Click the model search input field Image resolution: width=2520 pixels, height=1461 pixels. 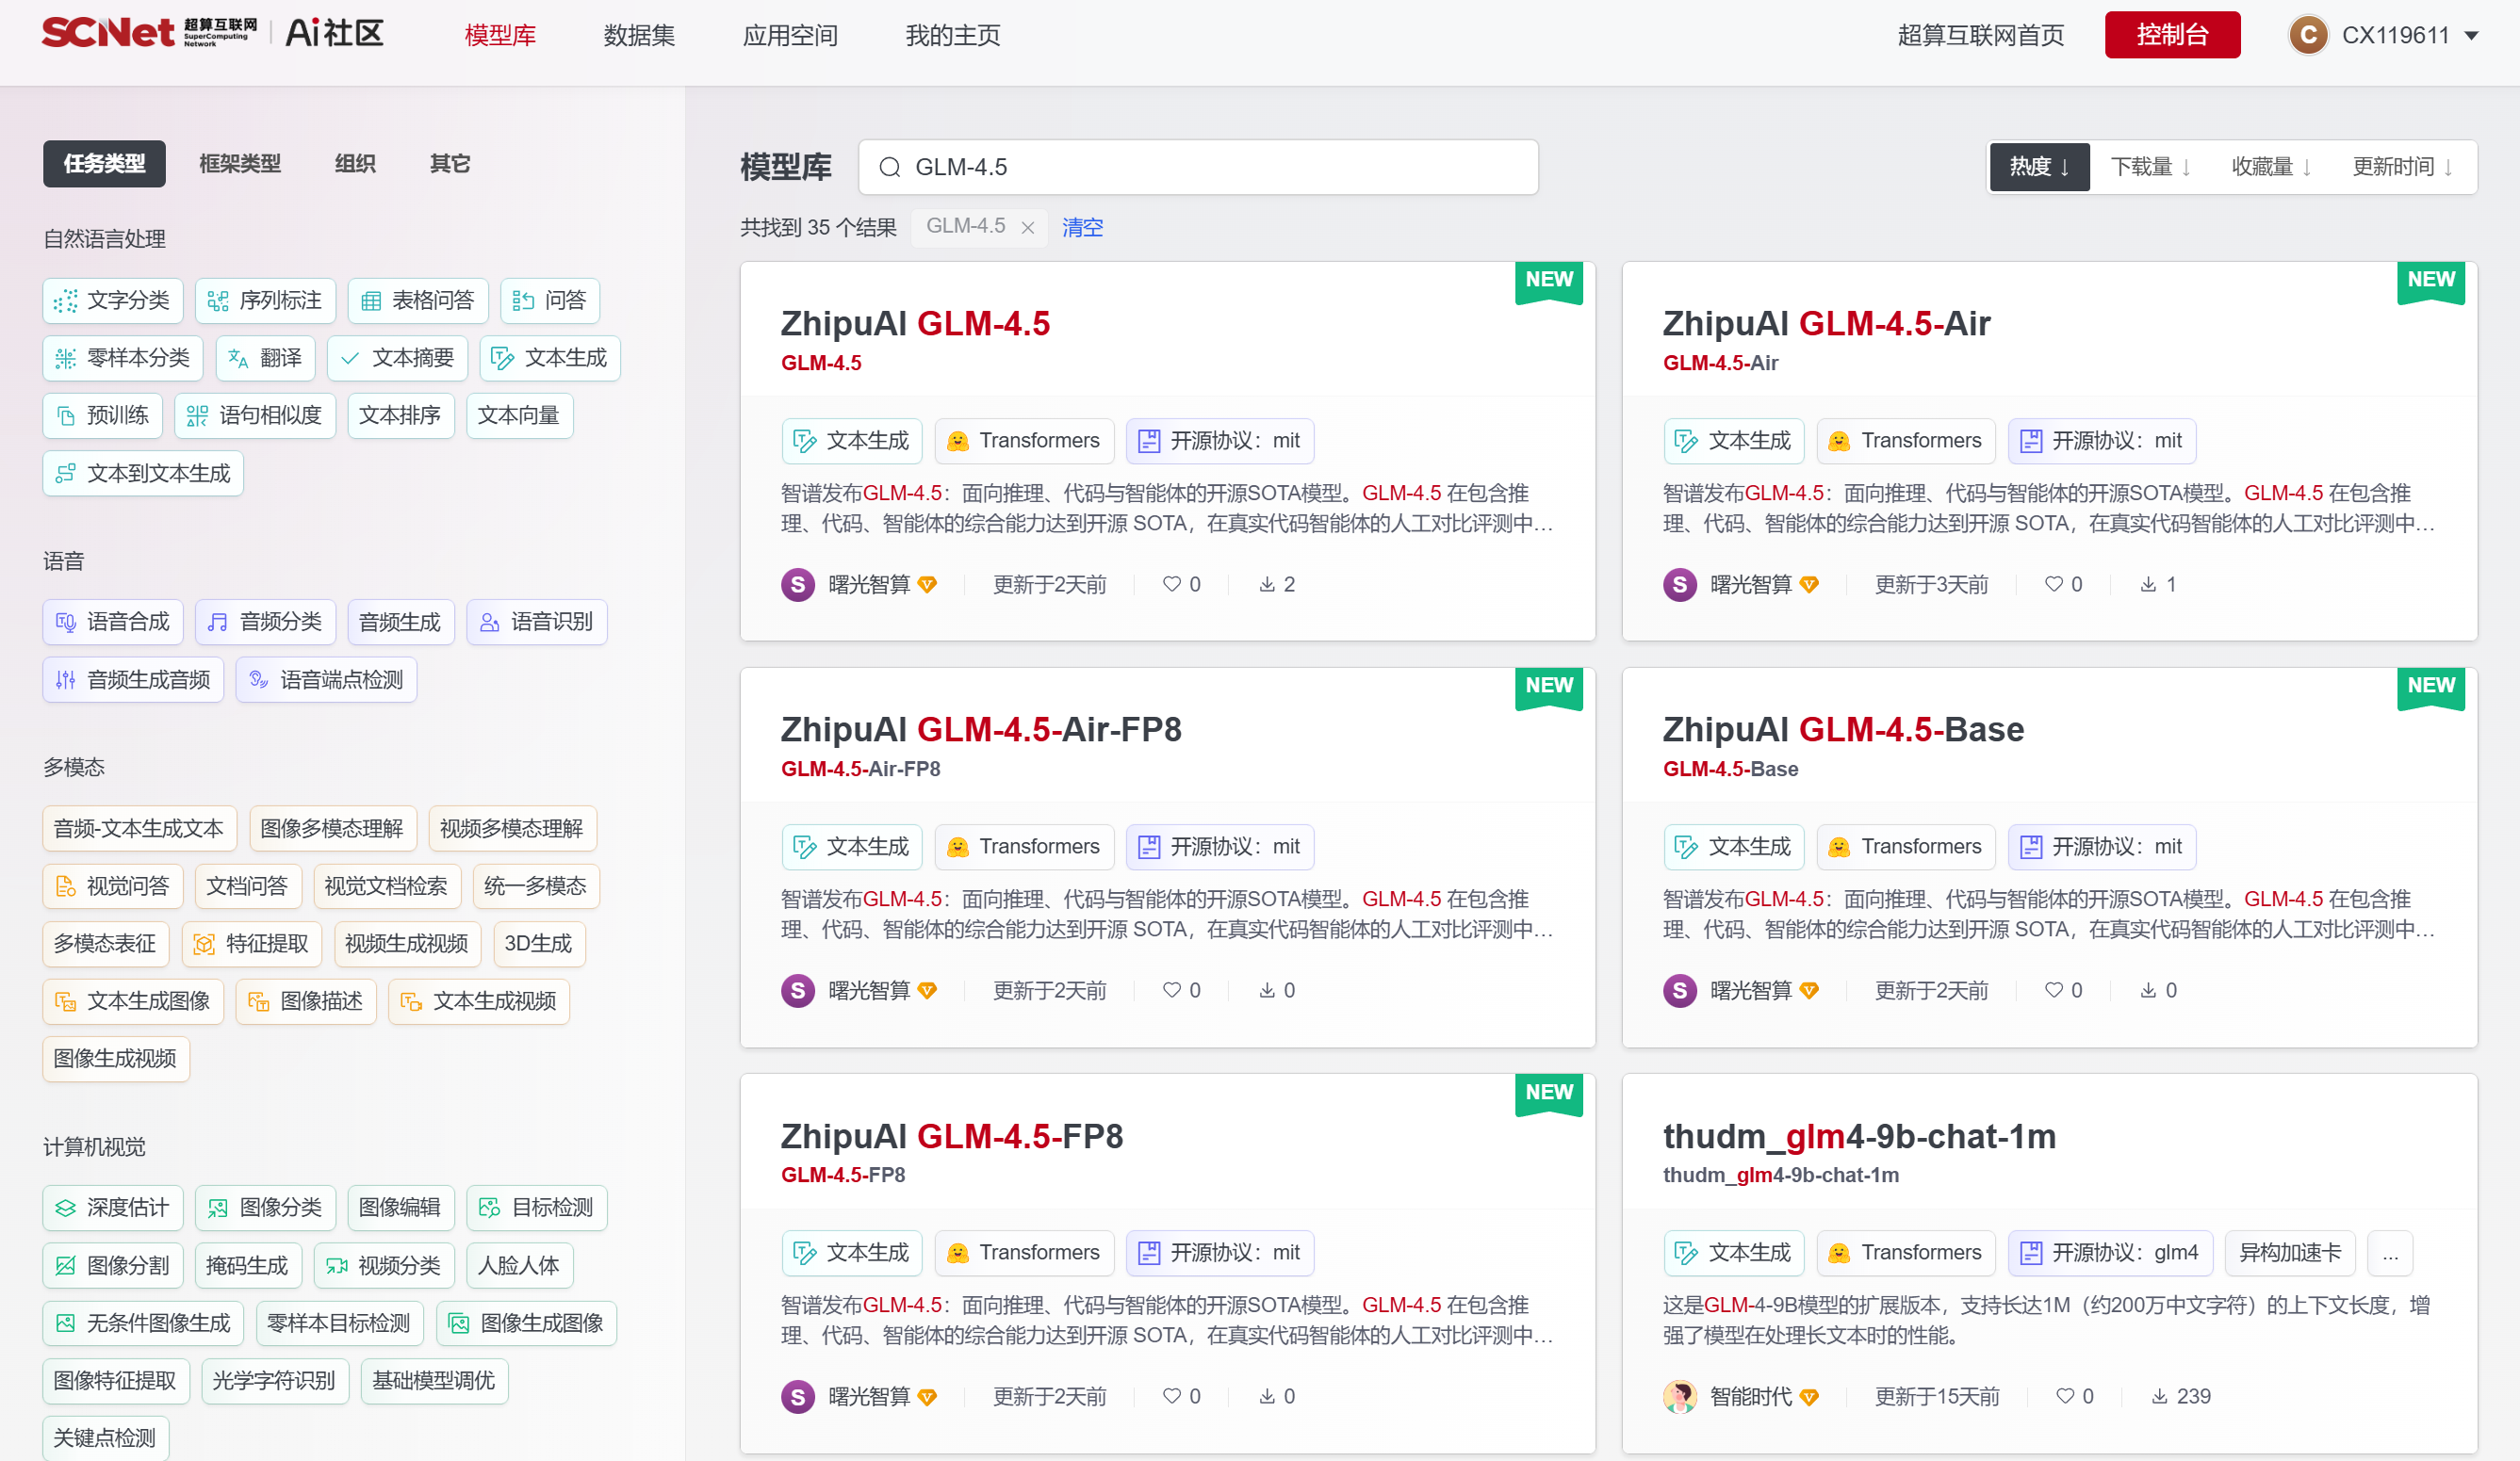(x=1198, y=167)
